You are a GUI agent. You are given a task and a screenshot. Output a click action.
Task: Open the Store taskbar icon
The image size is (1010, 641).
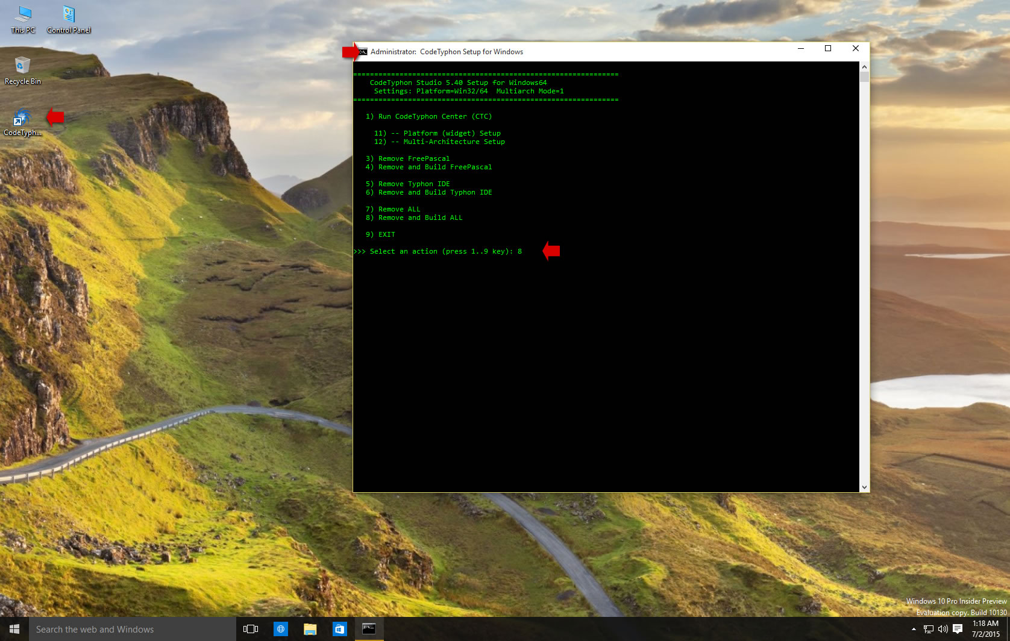coord(339,629)
